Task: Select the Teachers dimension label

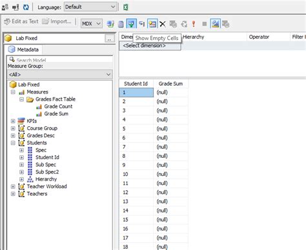Action: coord(37,194)
